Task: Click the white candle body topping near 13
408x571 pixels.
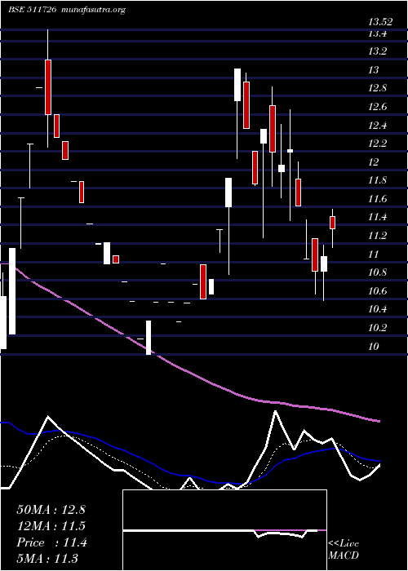Action: click(x=237, y=85)
